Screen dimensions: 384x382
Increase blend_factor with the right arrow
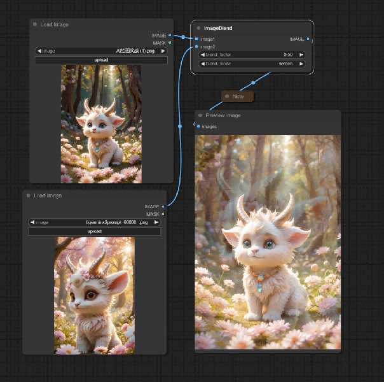pyautogui.click(x=301, y=55)
